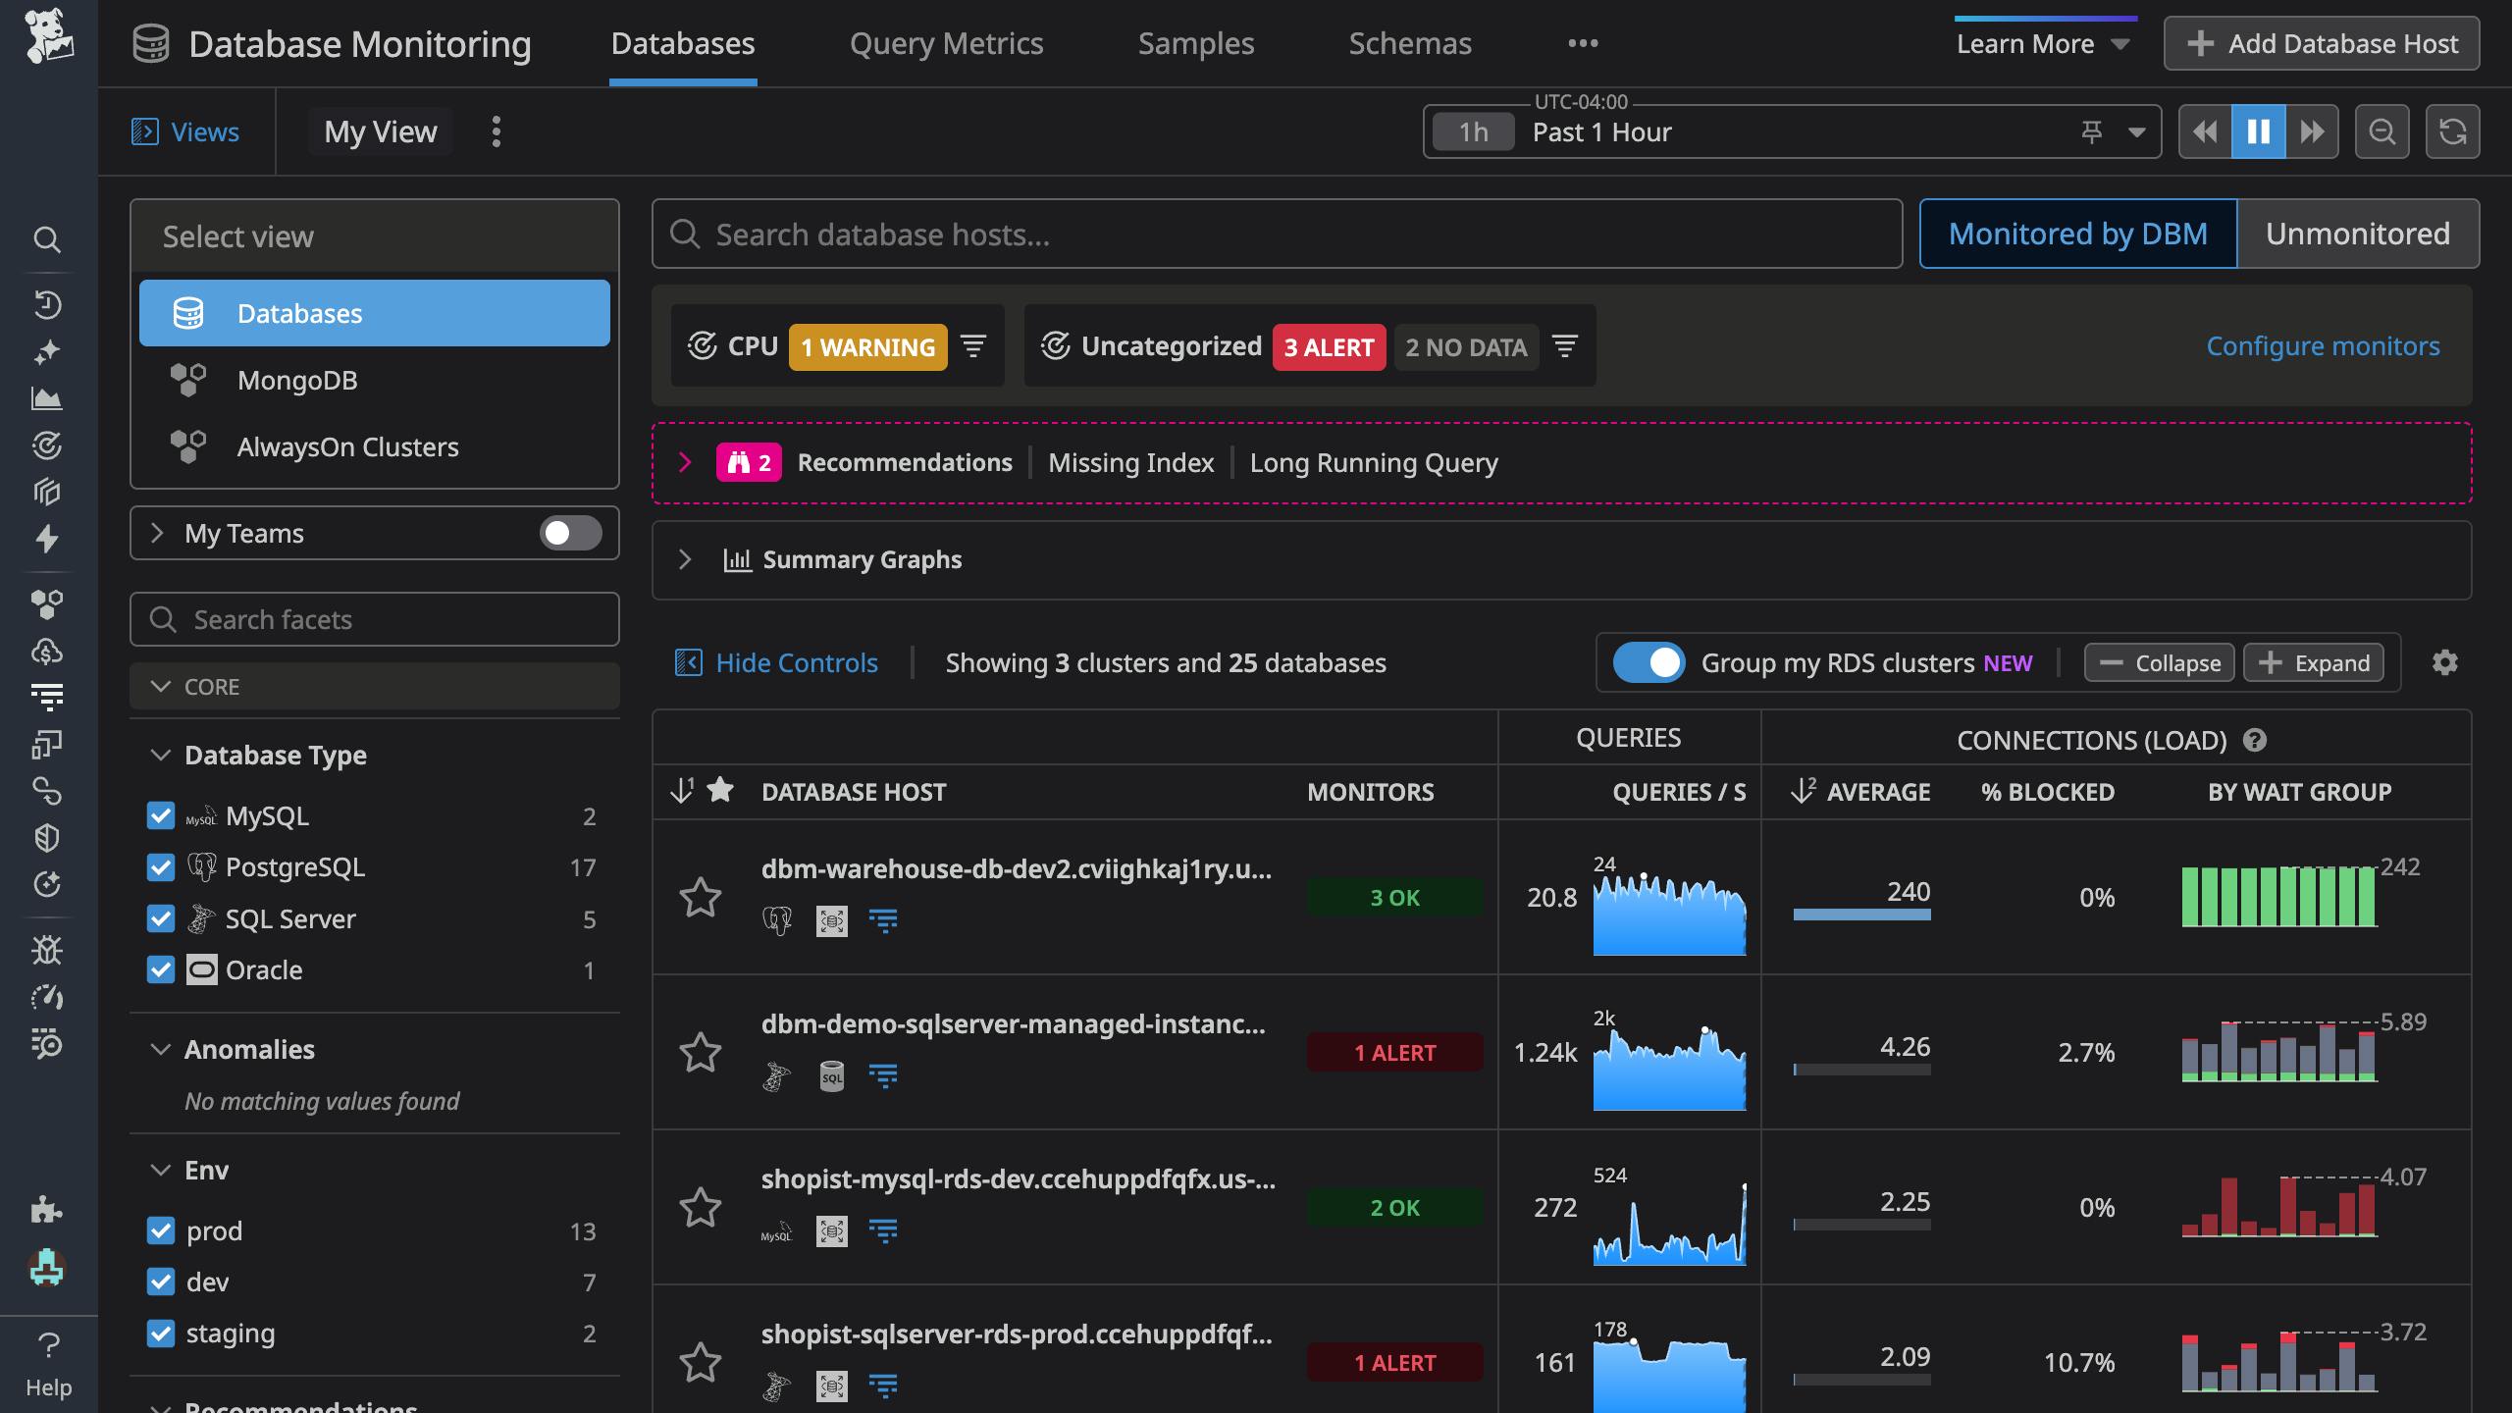Open the bug-shaped Error Tracking icon in sidebar

(x=47, y=951)
